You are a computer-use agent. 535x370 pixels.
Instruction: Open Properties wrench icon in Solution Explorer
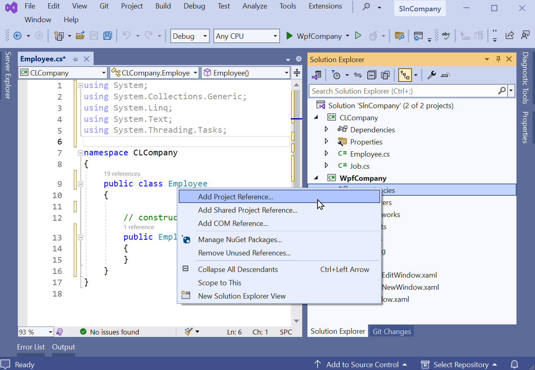(431, 75)
